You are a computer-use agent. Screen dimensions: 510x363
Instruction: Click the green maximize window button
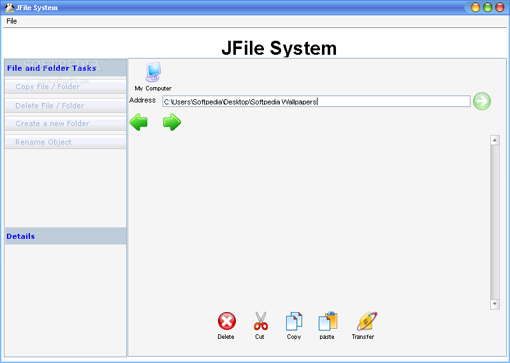[487, 7]
